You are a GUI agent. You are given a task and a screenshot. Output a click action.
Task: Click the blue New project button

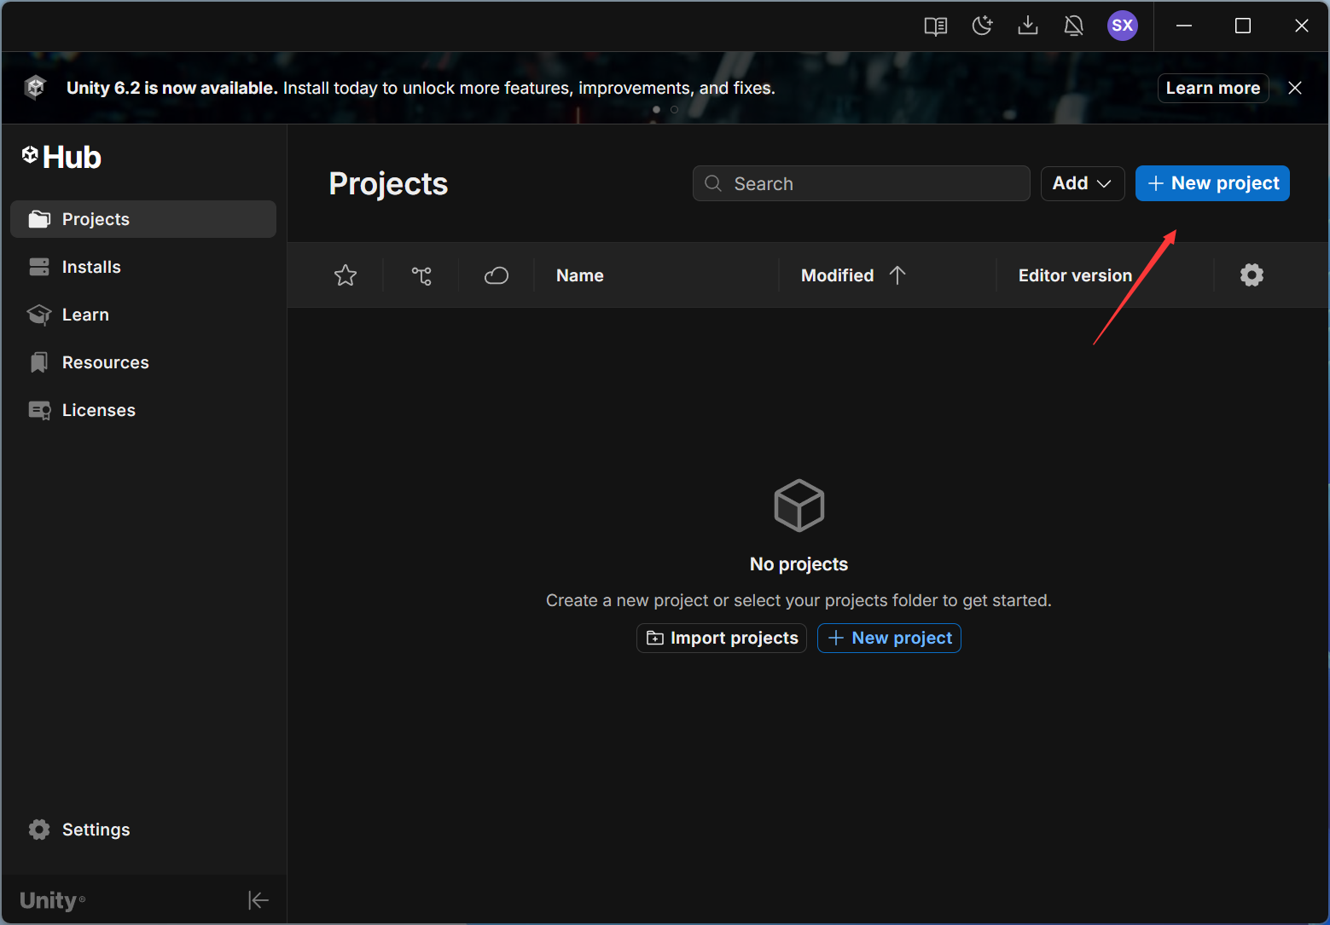click(1212, 183)
